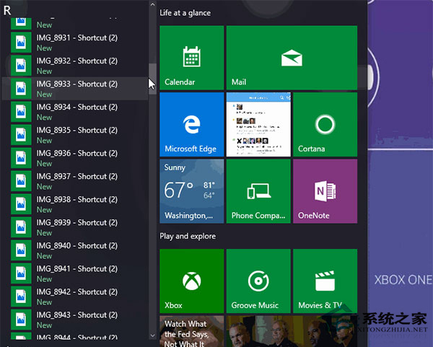The height and width of the screenshot is (347, 433).
Task: Open the Sunny Washington weather tile
Action: tap(192, 191)
